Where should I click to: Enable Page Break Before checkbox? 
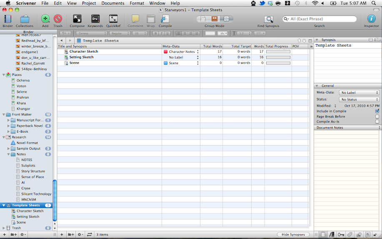(x=377, y=116)
